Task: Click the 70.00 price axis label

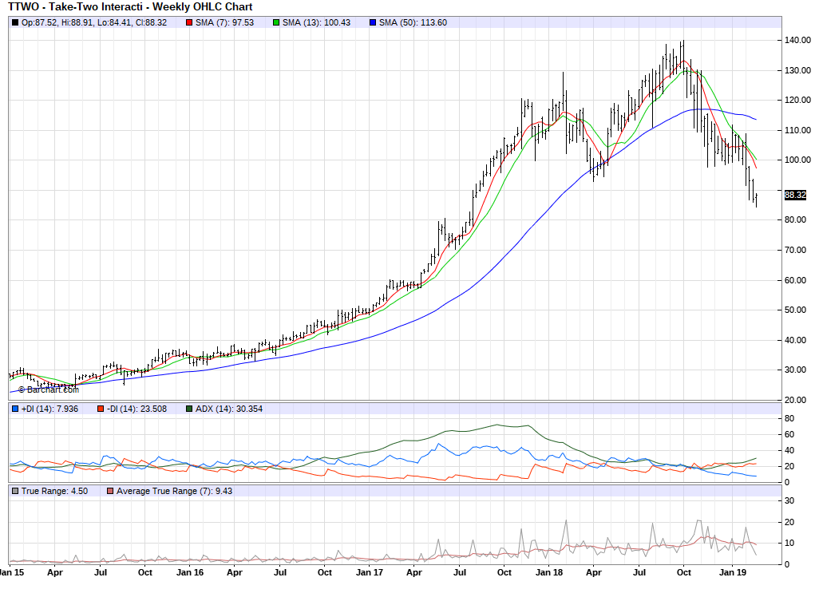Action: point(795,250)
